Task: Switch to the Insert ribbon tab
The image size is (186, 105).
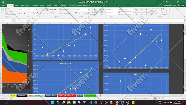Action: coord(17,5)
